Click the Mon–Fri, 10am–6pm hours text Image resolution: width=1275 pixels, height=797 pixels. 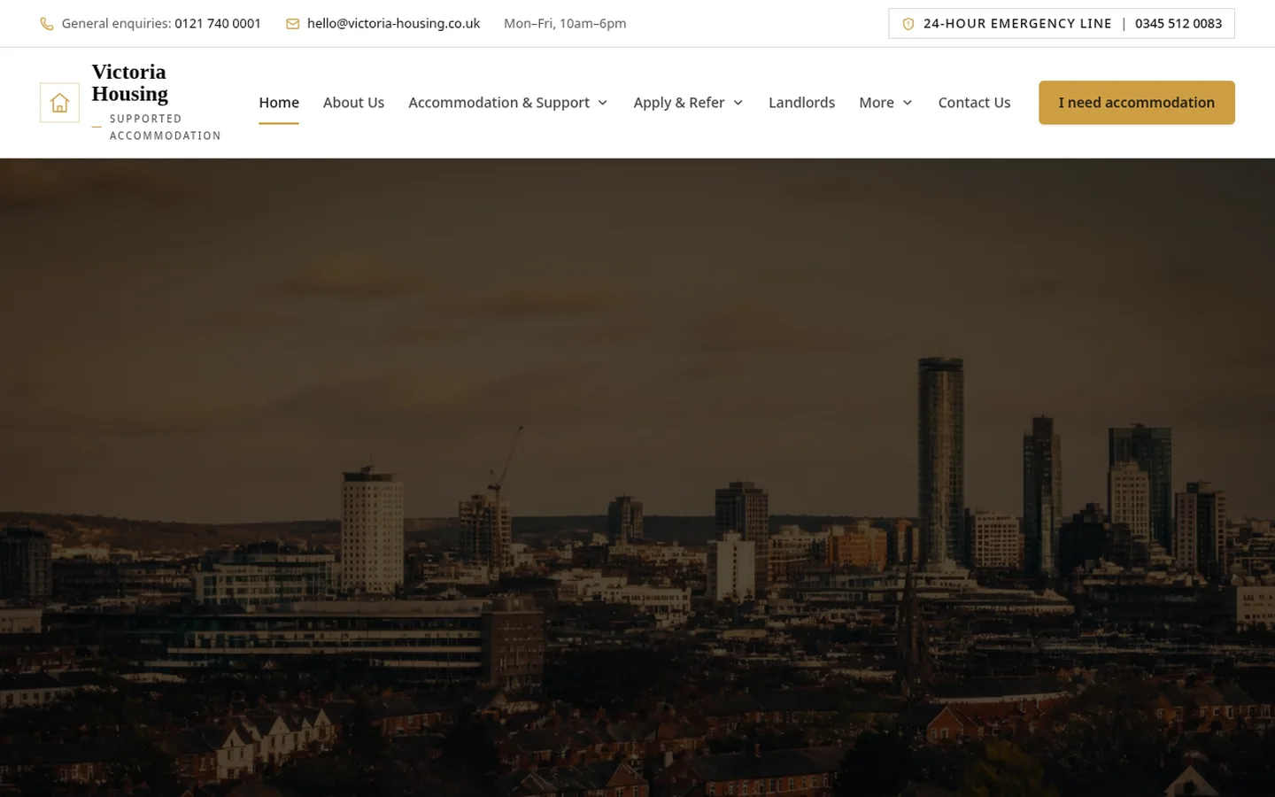point(565,24)
